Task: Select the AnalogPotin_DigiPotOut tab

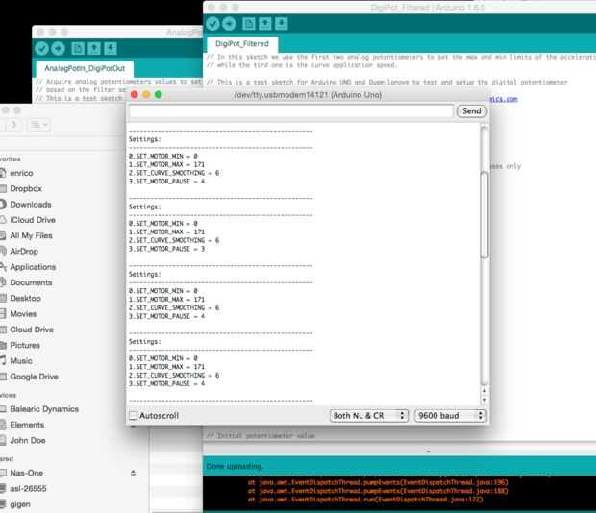Action: pyautogui.click(x=85, y=68)
